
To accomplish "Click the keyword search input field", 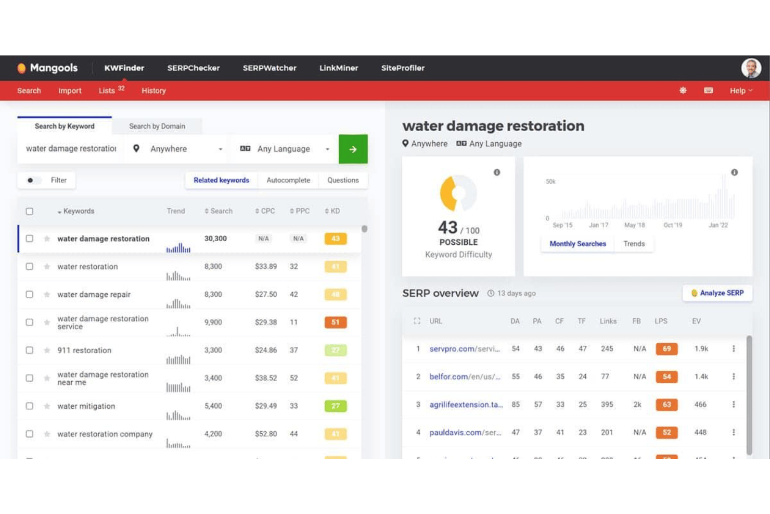I will [x=71, y=149].
